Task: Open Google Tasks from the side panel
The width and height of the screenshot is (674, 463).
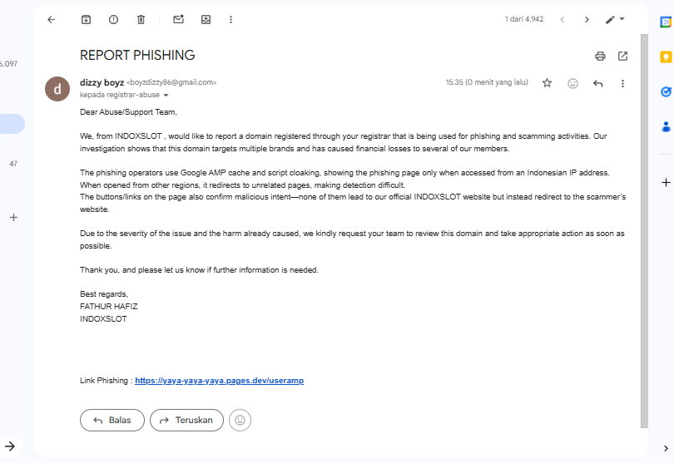Action: [666, 92]
